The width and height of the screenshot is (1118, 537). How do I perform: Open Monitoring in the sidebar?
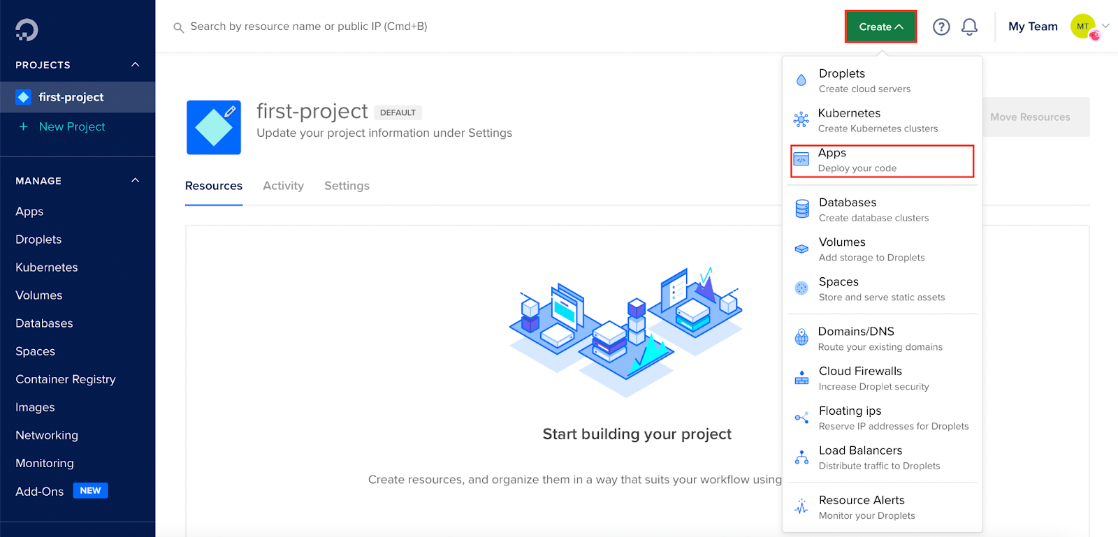(x=45, y=463)
